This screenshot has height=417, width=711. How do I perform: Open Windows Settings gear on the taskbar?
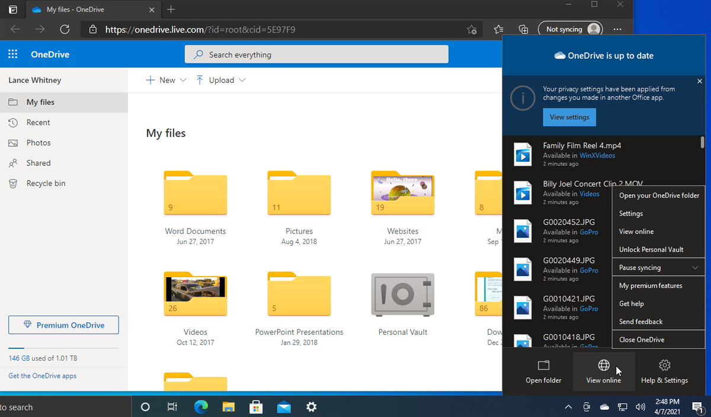[311, 407]
